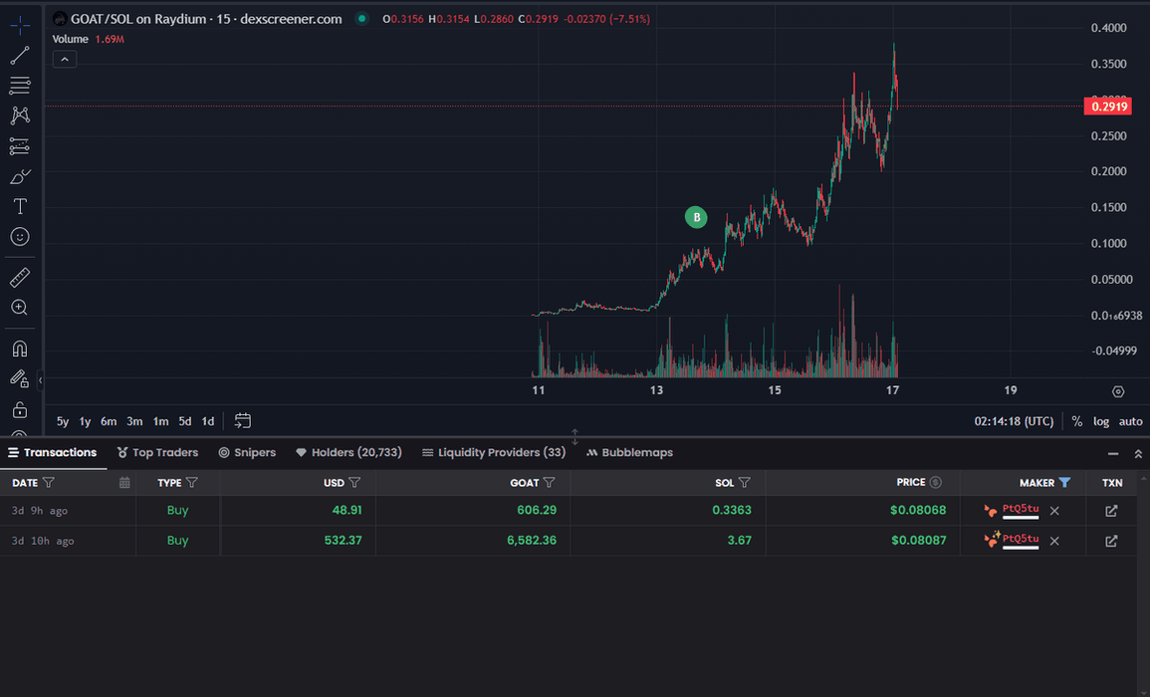Set chart range to 5d
1150x697 pixels.
pyautogui.click(x=185, y=421)
